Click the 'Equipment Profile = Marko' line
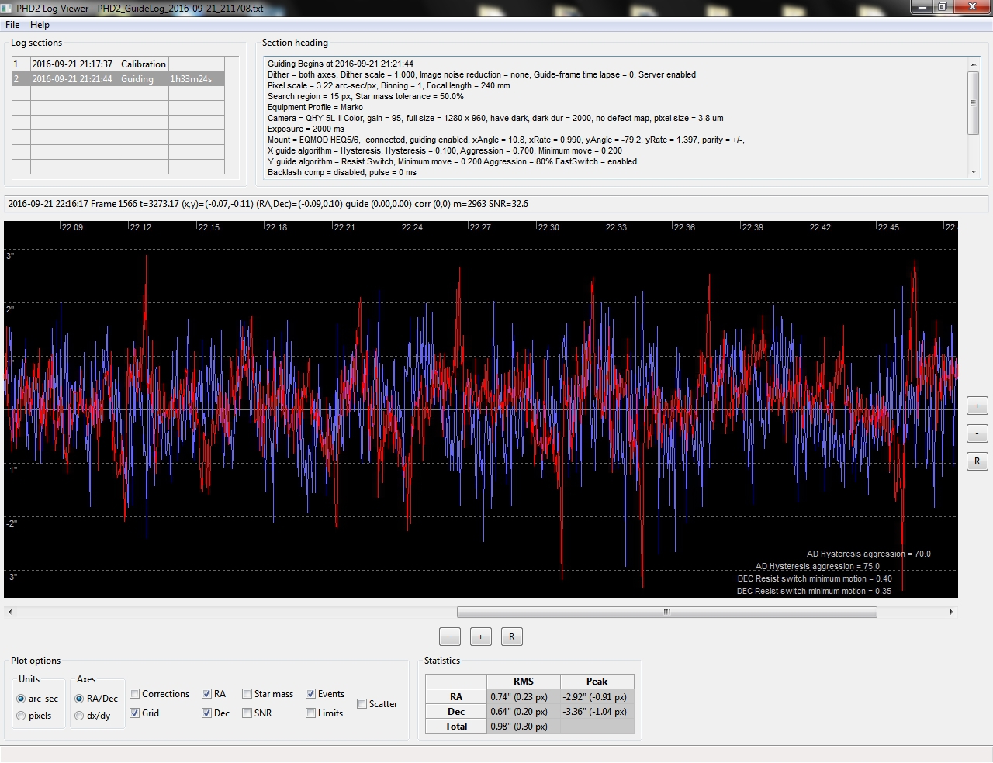Image resolution: width=993 pixels, height=763 pixels. pyautogui.click(x=315, y=107)
